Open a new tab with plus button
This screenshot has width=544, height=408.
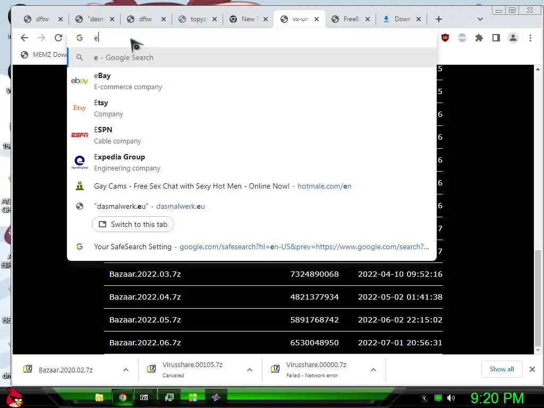point(438,19)
